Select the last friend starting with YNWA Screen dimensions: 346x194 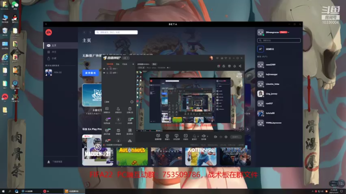coord(279,123)
